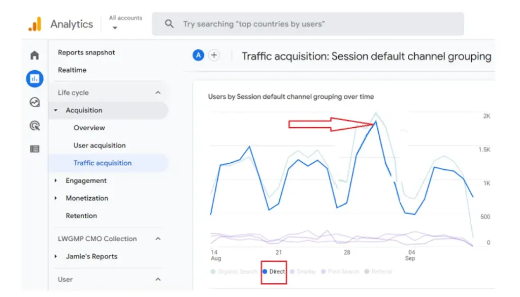This screenshot has width=520, height=297.
Task: Click the Google Analytics logo icon
Action: pyautogui.click(x=35, y=24)
